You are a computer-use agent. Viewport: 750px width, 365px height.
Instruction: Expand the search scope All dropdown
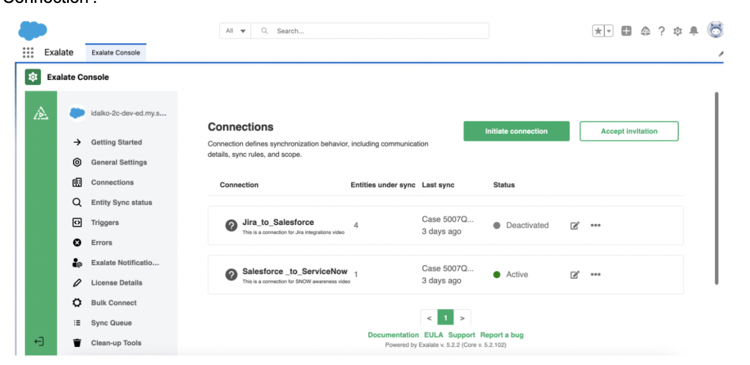tap(235, 31)
